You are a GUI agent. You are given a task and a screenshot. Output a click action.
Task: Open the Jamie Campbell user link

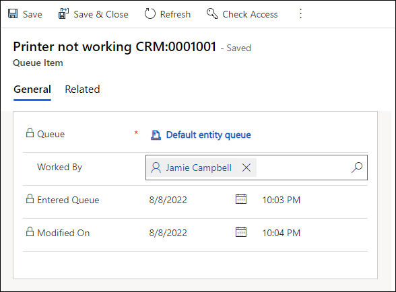(x=199, y=168)
